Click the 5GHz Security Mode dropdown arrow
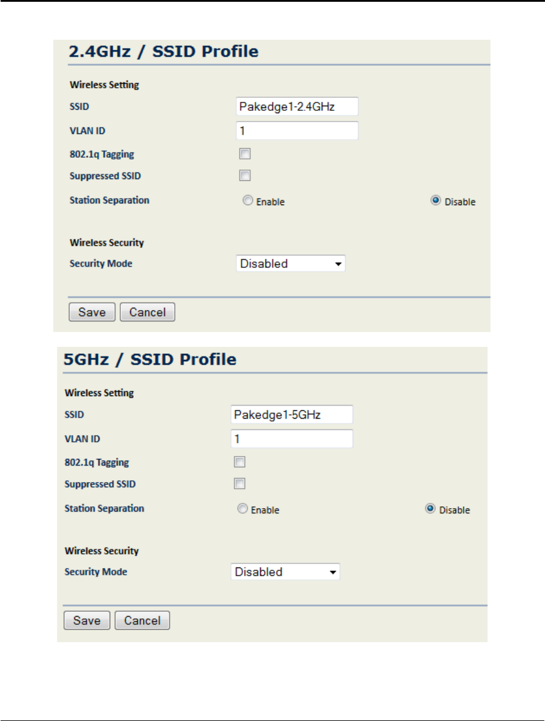545x721 pixels. coord(334,573)
